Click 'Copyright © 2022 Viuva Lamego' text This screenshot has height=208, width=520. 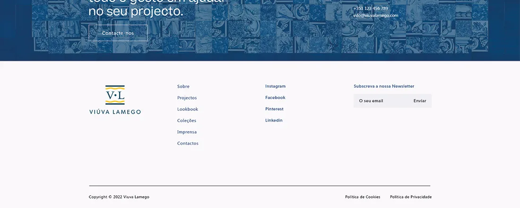coord(119,197)
